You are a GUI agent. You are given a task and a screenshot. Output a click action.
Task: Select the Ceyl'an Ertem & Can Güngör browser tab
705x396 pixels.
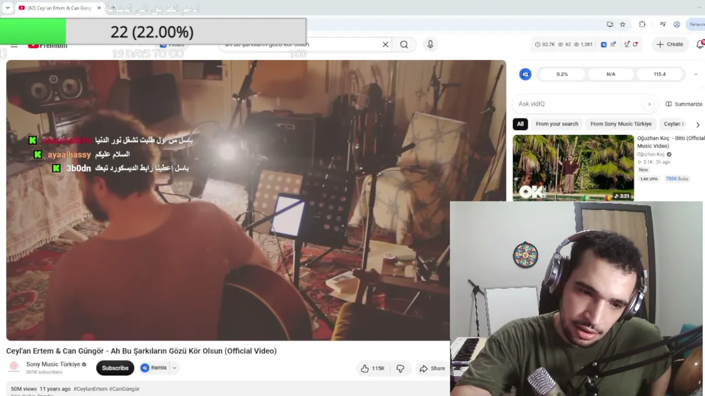click(x=60, y=8)
